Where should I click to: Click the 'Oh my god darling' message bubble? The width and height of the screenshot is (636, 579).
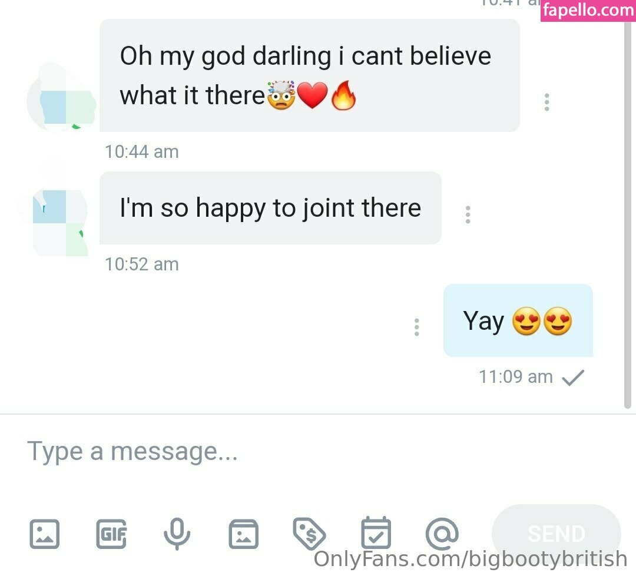tap(310, 75)
